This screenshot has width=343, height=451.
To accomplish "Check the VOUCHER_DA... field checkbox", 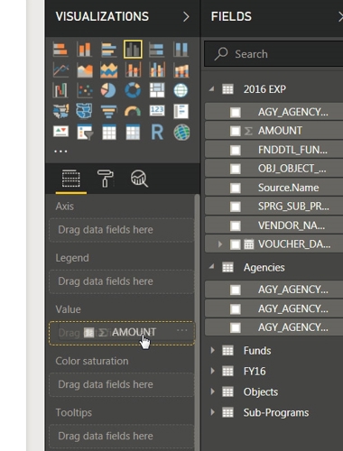I will [236, 244].
